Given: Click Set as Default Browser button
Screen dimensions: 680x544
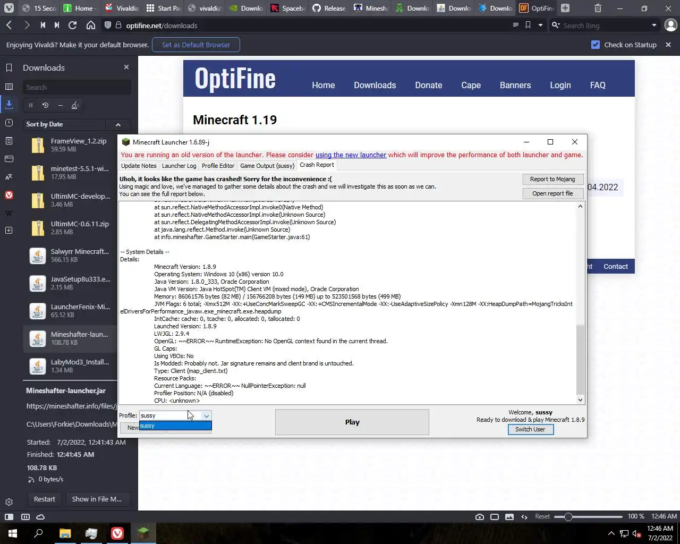Looking at the screenshot, I should [196, 45].
